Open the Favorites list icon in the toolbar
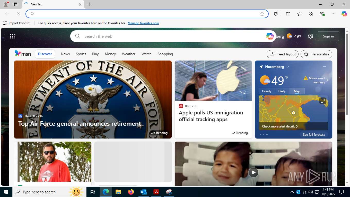Image resolution: width=350 pixels, height=197 pixels. point(300,14)
